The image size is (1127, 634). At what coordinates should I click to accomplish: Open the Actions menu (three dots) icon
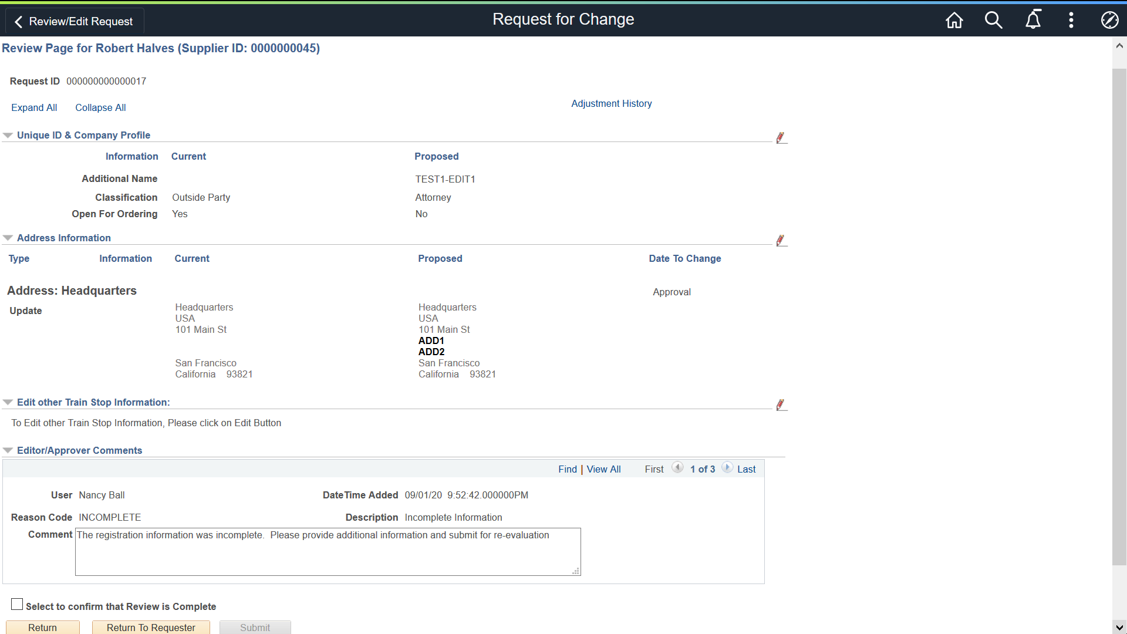[1070, 19]
